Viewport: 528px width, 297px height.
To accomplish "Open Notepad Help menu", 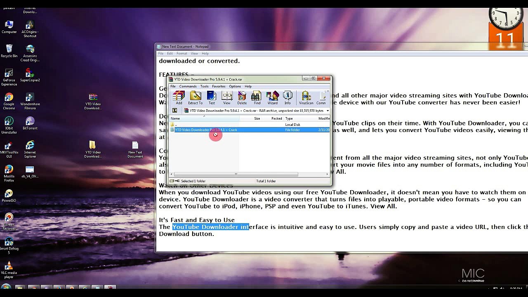I will click(205, 54).
